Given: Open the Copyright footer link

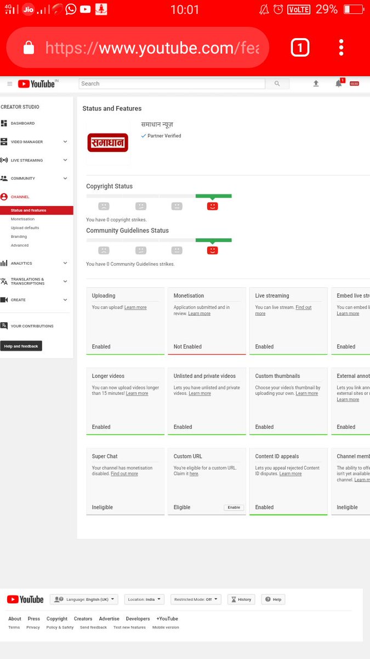Looking at the screenshot, I should coord(57,618).
